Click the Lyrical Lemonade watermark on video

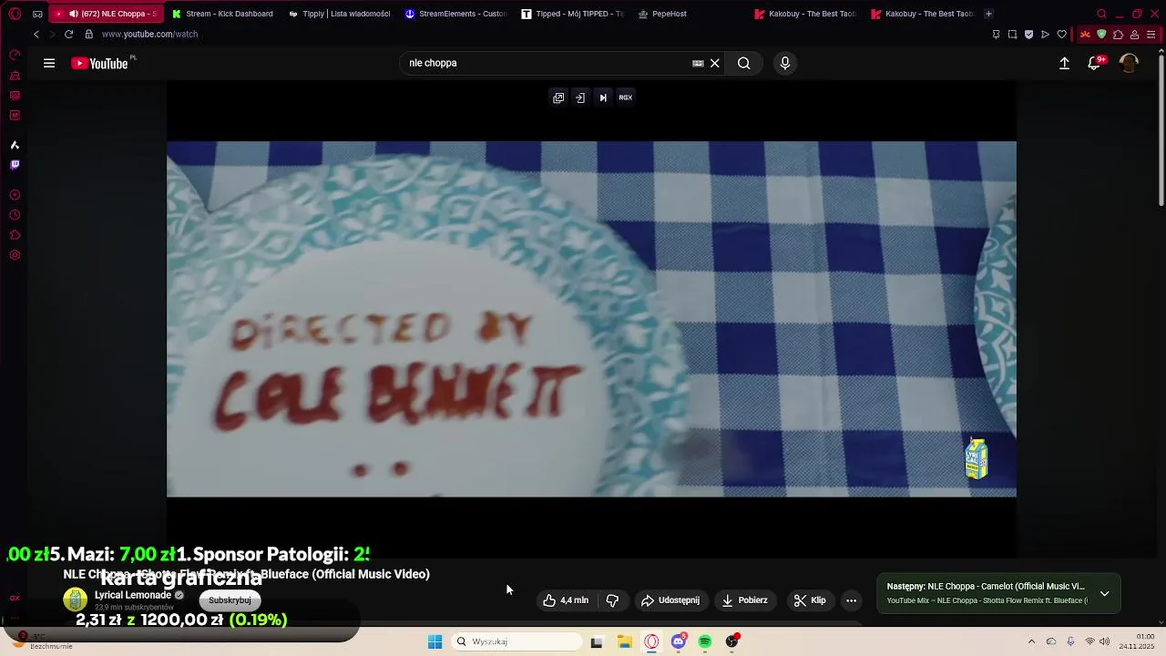[x=977, y=458]
